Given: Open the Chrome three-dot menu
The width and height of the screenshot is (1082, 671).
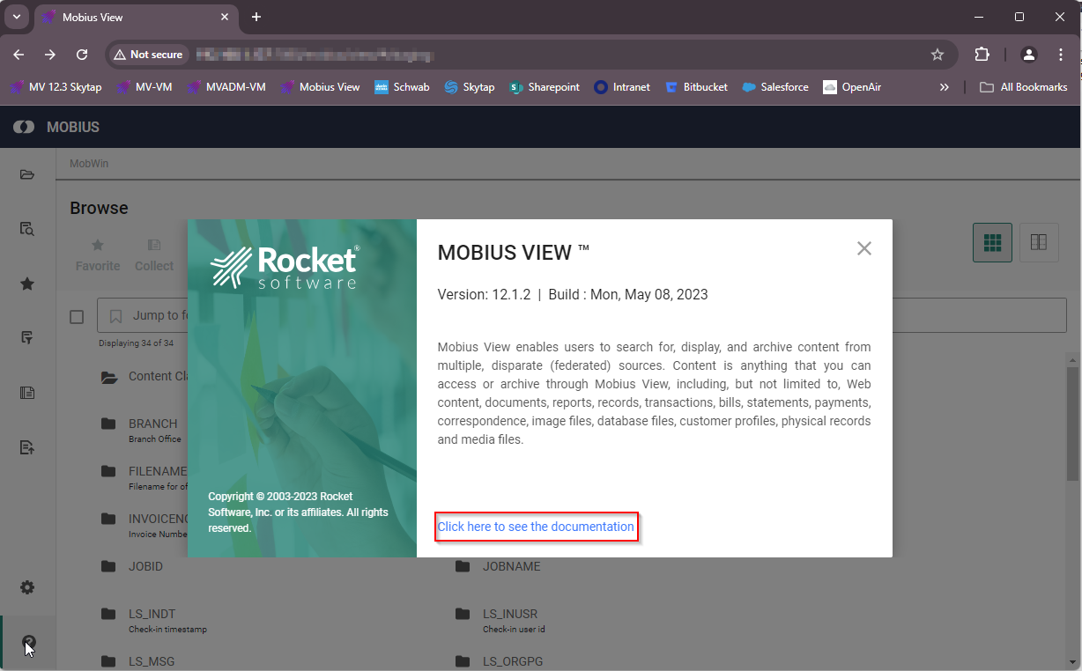Looking at the screenshot, I should [x=1061, y=55].
